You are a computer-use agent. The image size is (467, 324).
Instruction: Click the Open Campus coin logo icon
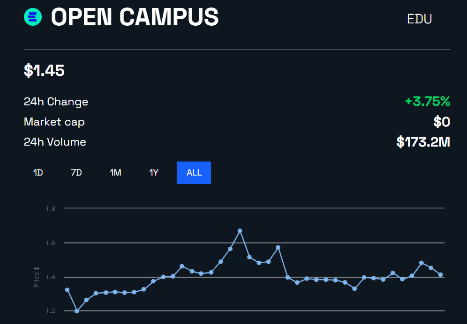click(33, 17)
